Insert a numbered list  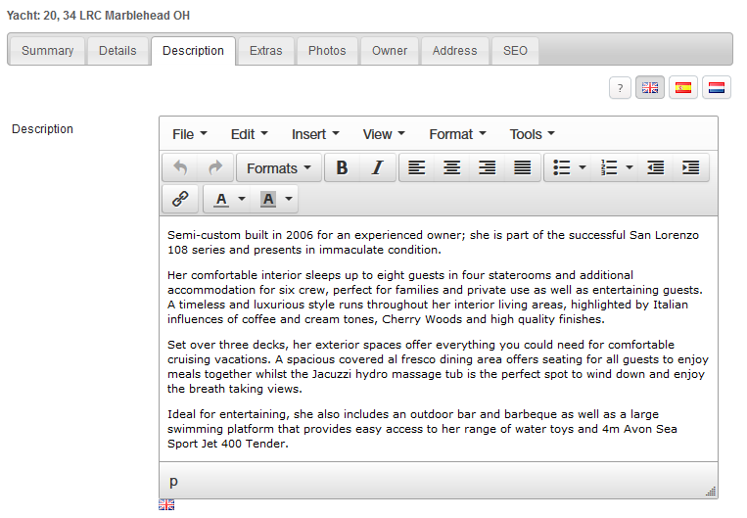[609, 167]
